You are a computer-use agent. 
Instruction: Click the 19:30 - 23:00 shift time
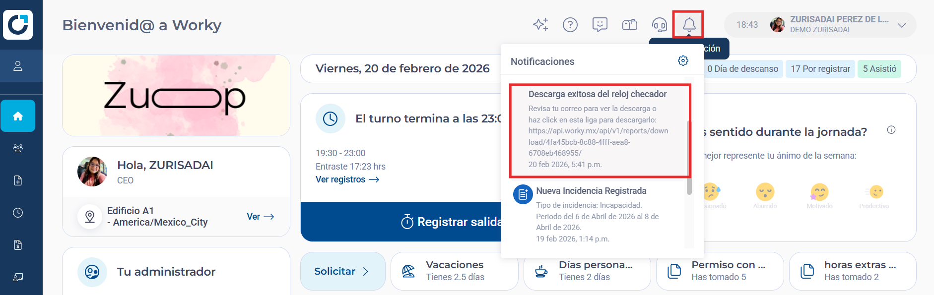(340, 153)
